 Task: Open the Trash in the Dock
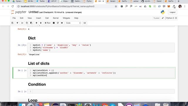pos(166,105)
